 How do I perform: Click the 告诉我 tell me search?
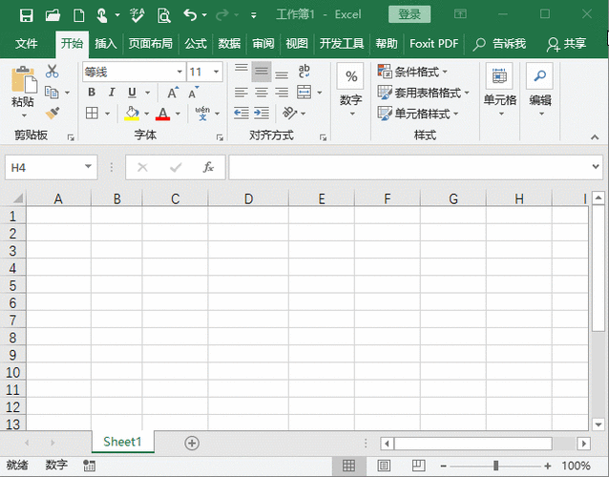[x=499, y=44]
